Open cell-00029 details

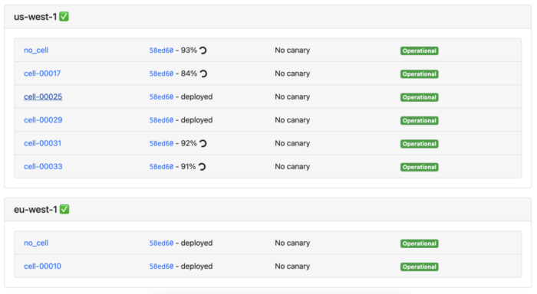(x=43, y=120)
